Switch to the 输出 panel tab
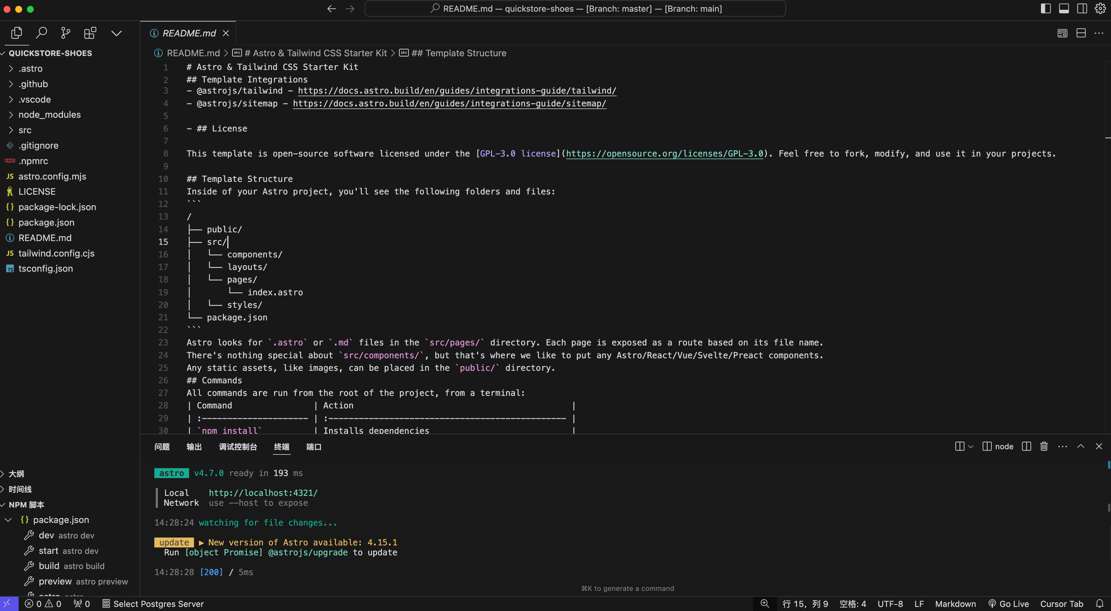The width and height of the screenshot is (1111, 611). (194, 447)
